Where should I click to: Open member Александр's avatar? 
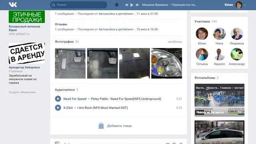click(237, 54)
